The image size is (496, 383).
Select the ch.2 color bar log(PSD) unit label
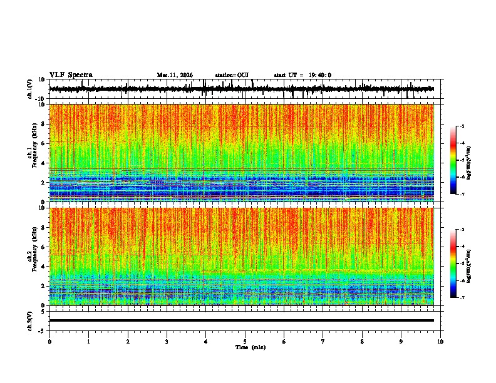click(x=468, y=266)
